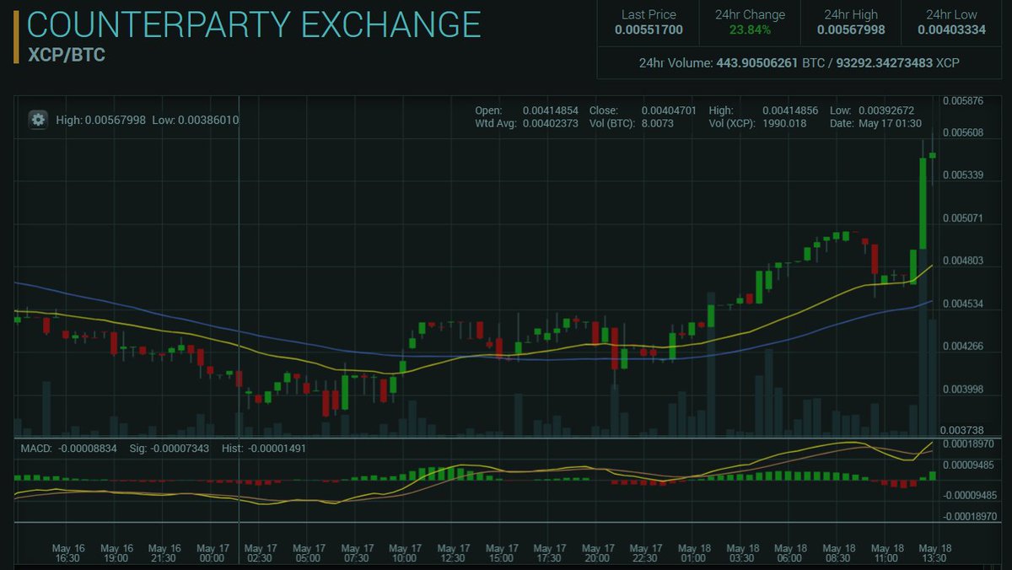The width and height of the screenshot is (1012, 570).
Task: Click price axis label 0.004266
Action: point(963,346)
